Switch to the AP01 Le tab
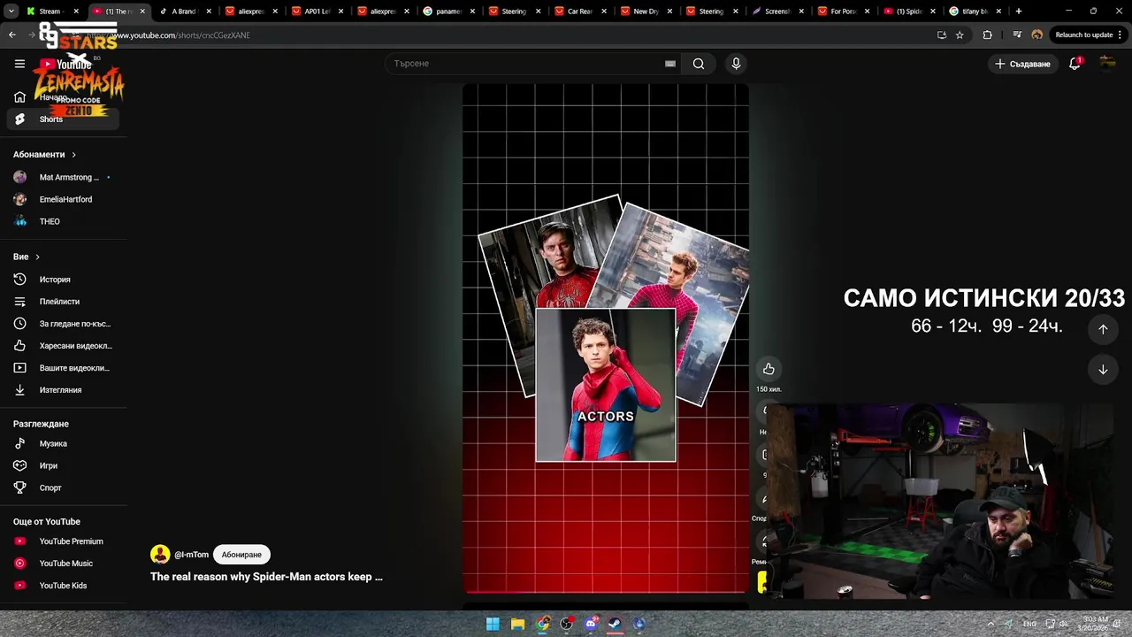This screenshot has height=637, width=1132. tap(317, 12)
